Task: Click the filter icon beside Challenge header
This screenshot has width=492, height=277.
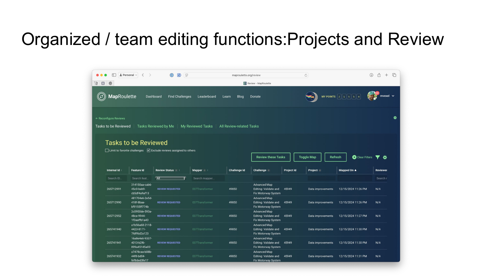Action: pyautogui.click(x=269, y=170)
